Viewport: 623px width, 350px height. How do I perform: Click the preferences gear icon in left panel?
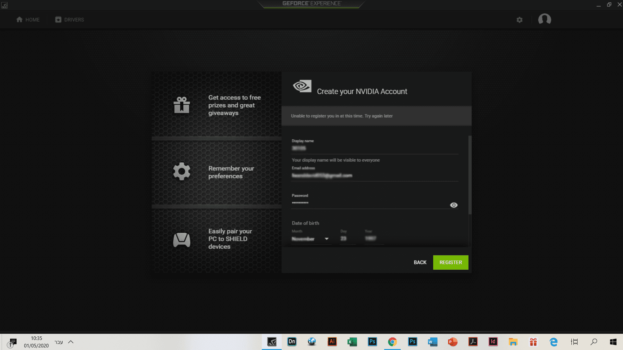tap(182, 171)
